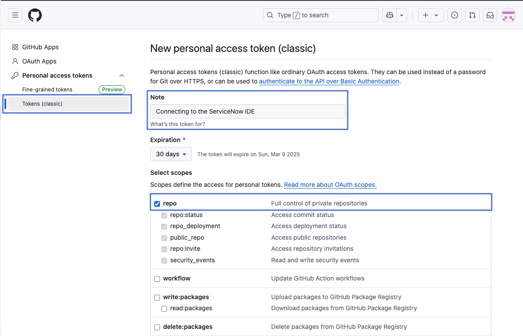
Task: Click the Personal access tokens key icon
Action: pyautogui.click(x=15, y=75)
